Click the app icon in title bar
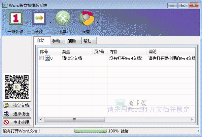The width and height of the screenshot is (202, 137). pyautogui.click(x=5, y=5)
